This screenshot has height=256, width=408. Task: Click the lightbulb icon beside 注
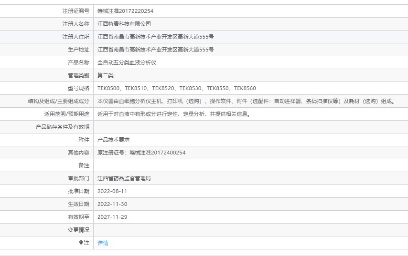point(81,243)
